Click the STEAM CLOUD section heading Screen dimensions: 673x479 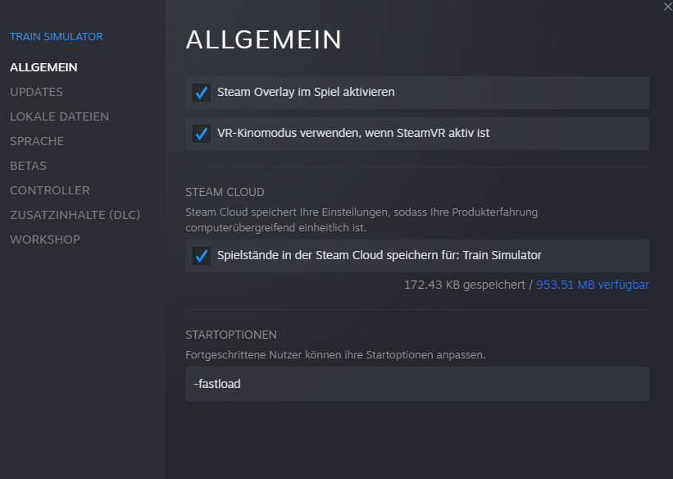[225, 192]
